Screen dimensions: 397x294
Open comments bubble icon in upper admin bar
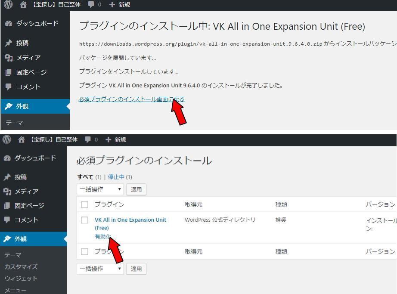pos(91,5)
